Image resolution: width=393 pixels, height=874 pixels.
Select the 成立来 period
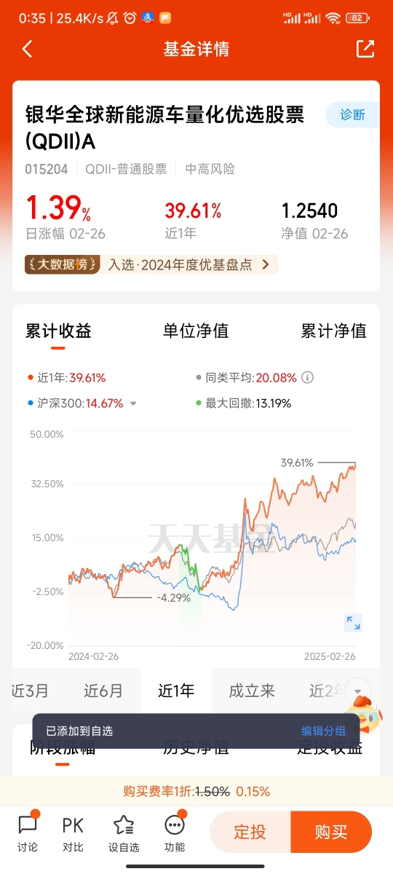(252, 690)
